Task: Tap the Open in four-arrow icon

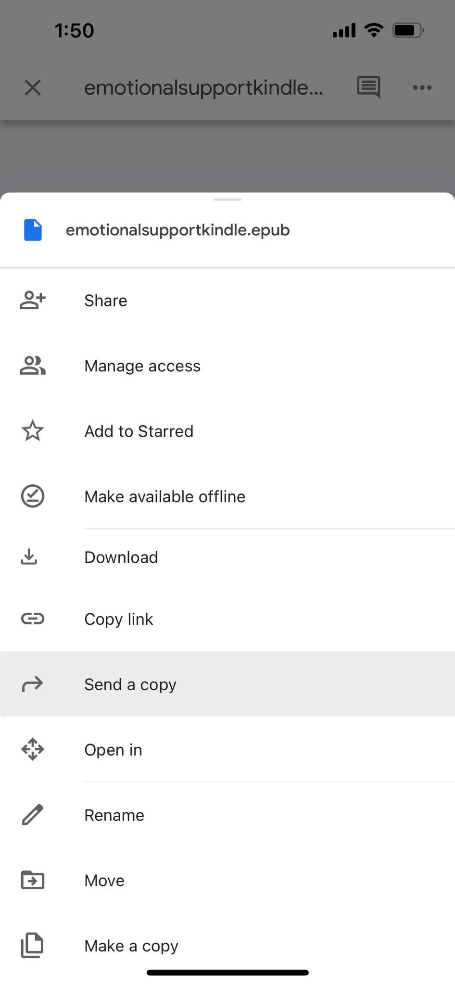Action: point(32,749)
